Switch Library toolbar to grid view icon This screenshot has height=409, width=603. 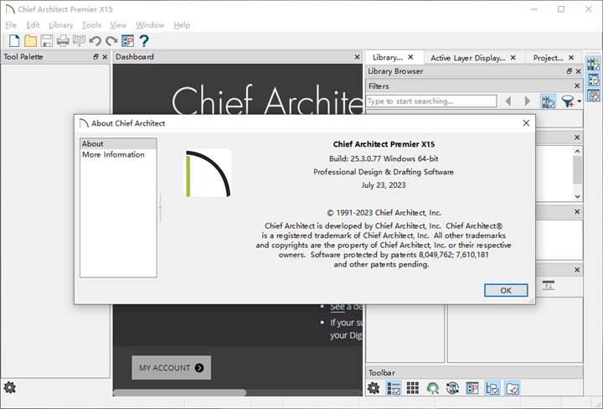(413, 388)
